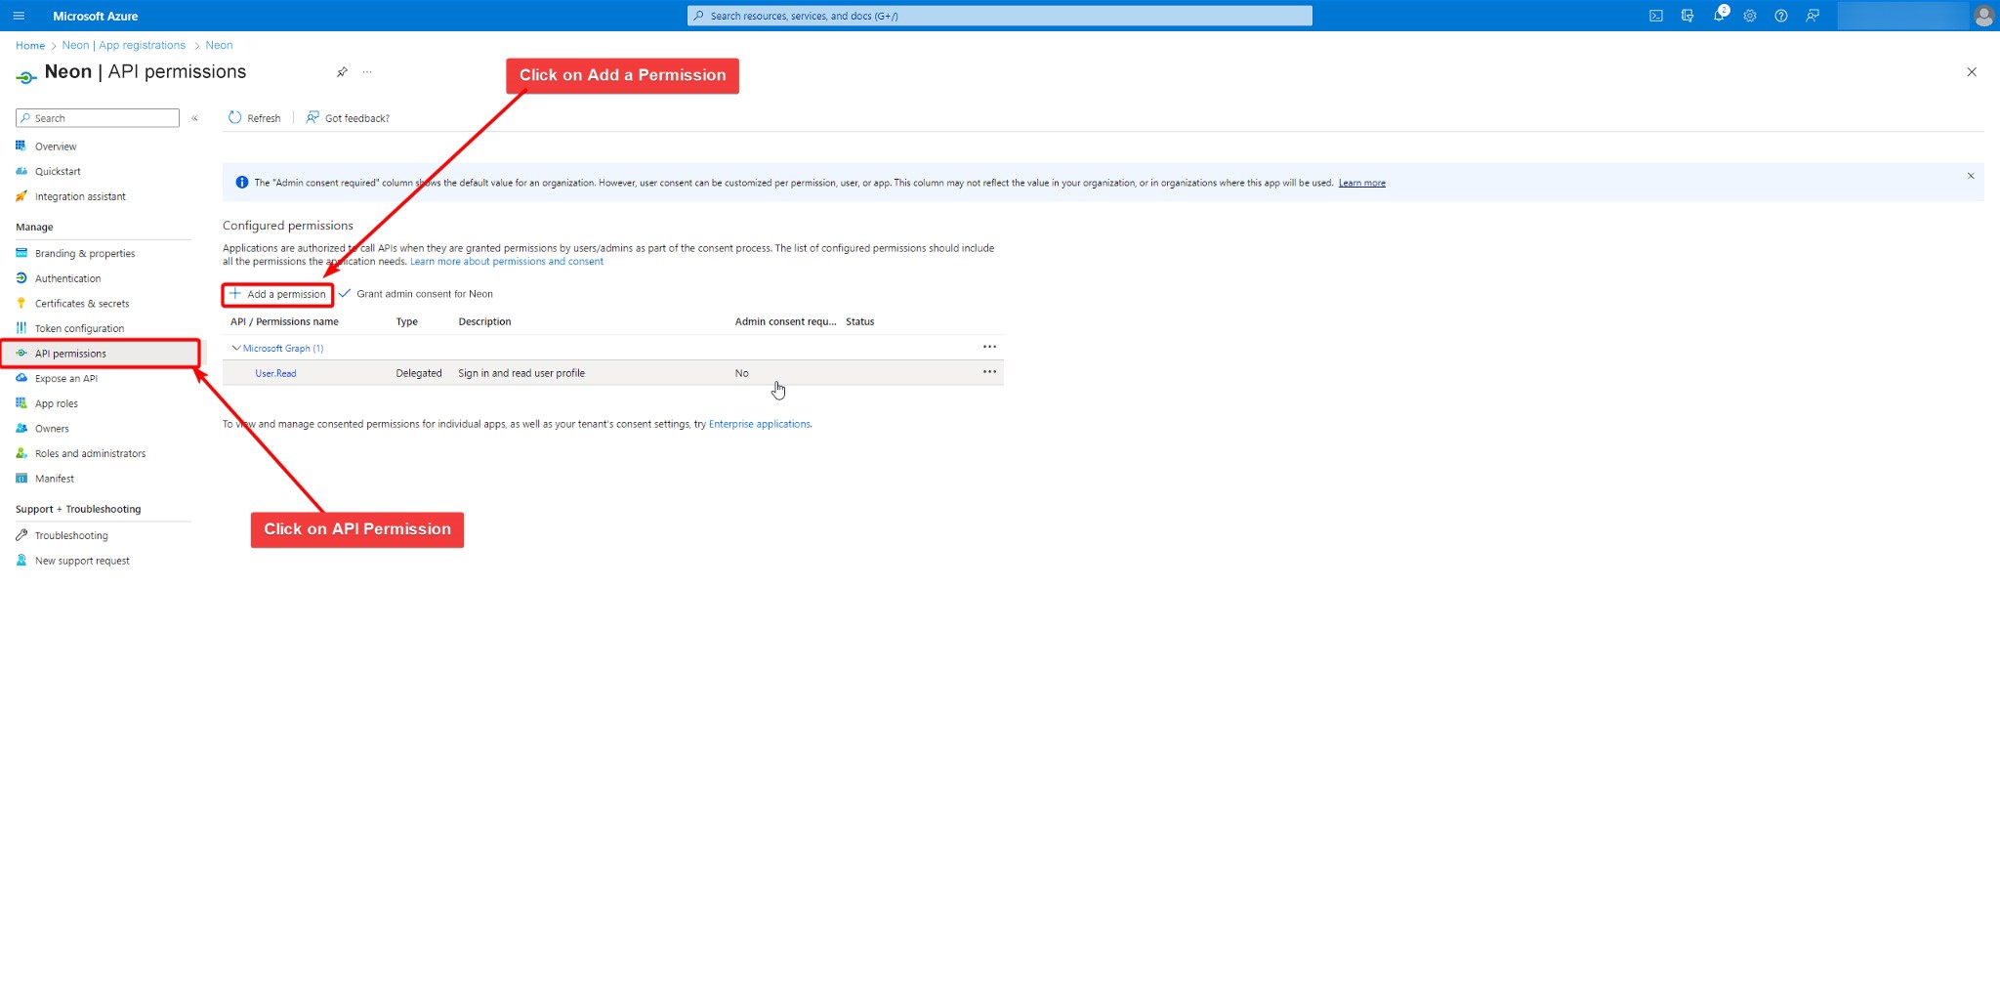Collapse the left sidebar menu
Screen dimensions: 2000x1007
pyautogui.click(x=194, y=118)
